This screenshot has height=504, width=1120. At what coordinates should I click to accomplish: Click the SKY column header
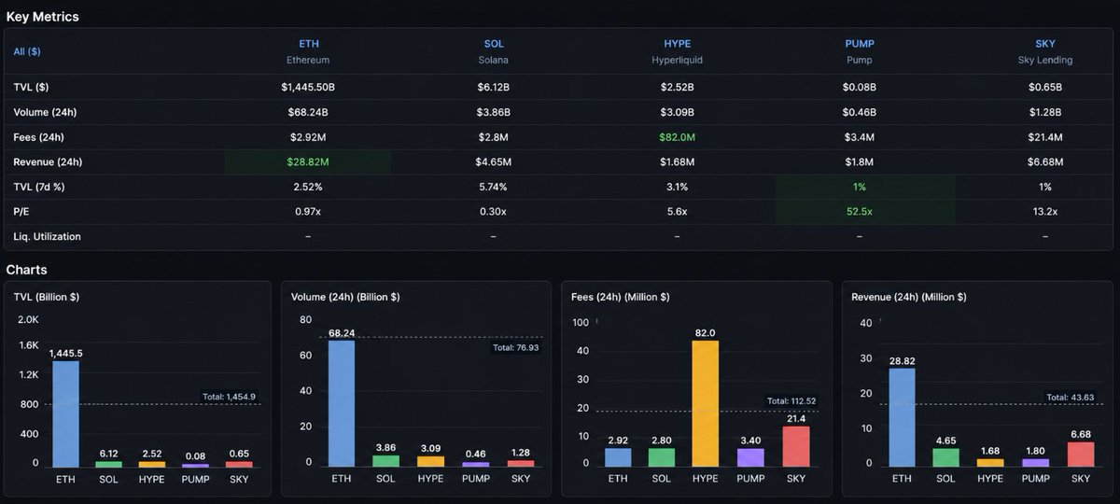coord(1045,44)
